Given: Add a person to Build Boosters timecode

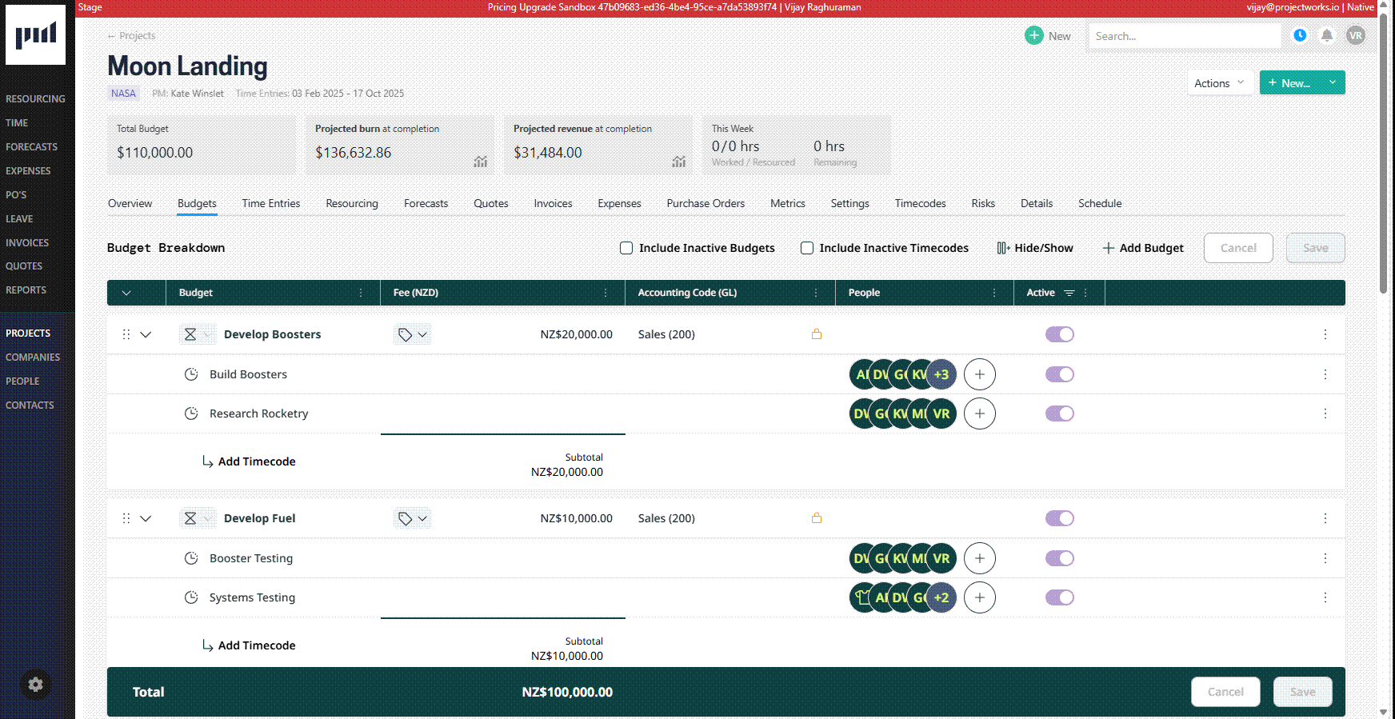Looking at the screenshot, I should tap(979, 374).
